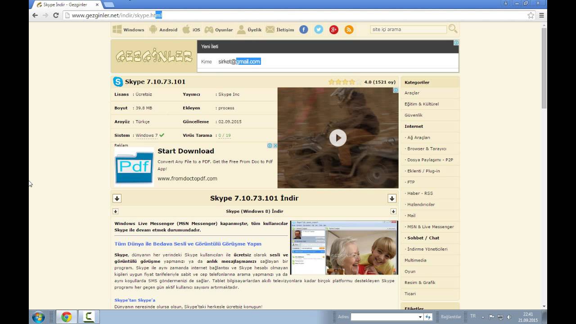Open the Chrome hamburger menu
This screenshot has width=576, height=324.
pyautogui.click(x=542, y=15)
